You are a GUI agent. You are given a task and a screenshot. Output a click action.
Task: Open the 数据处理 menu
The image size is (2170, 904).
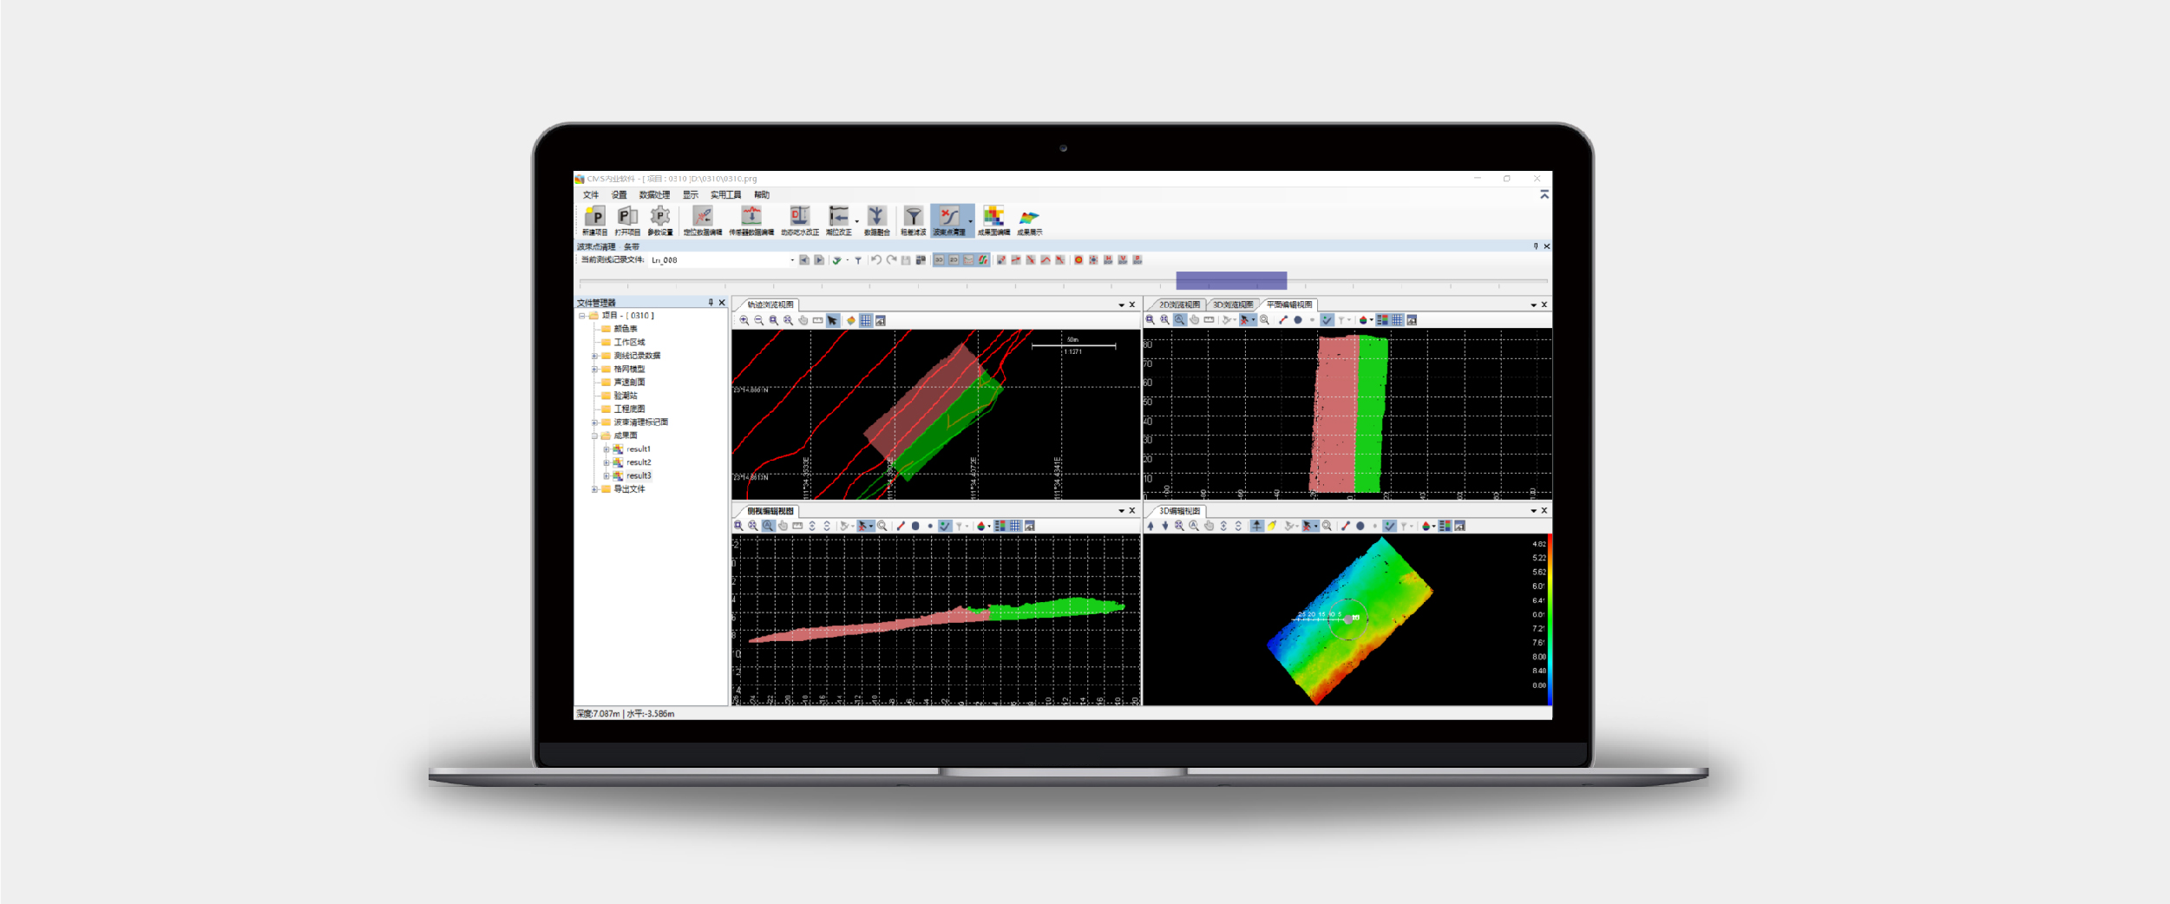tap(654, 195)
